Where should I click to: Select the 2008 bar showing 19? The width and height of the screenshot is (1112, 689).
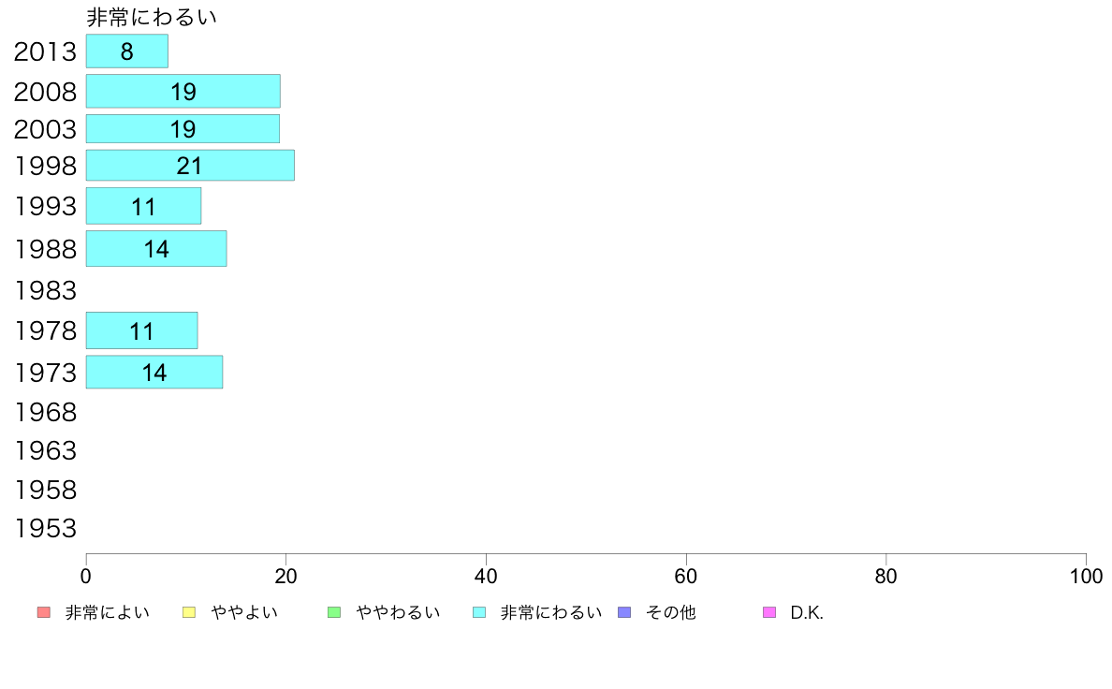coord(183,91)
